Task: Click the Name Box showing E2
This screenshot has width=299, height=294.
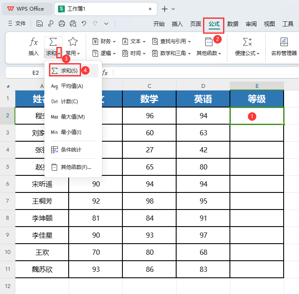Action: click(x=35, y=73)
